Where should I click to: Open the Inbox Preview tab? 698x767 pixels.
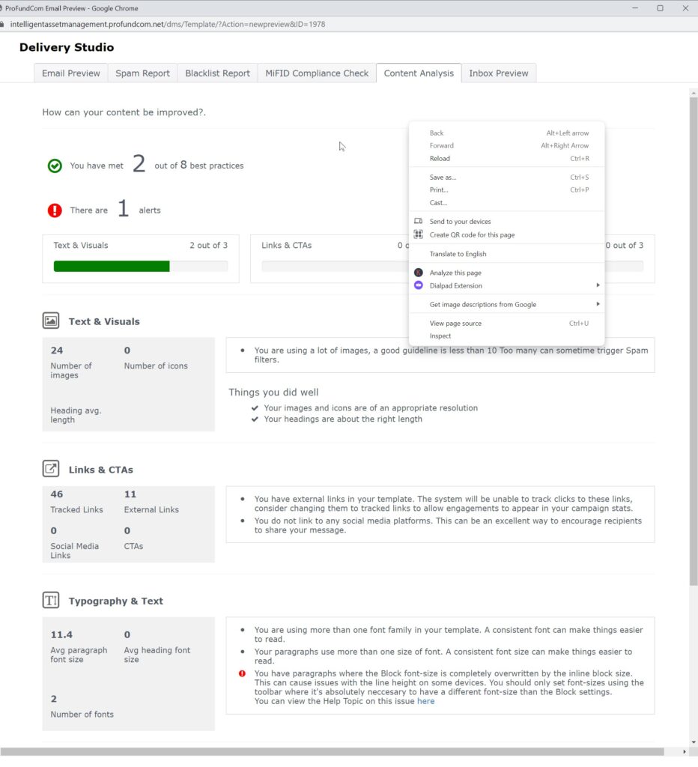498,73
